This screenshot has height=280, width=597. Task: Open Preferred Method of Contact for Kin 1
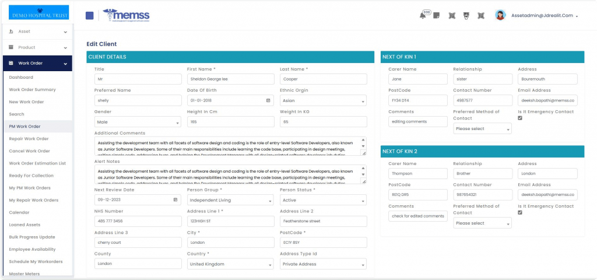(x=482, y=129)
